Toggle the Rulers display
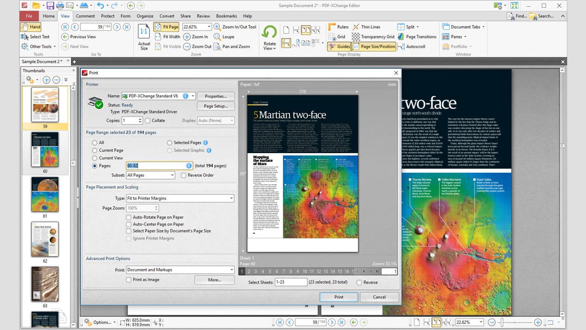The height and width of the screenshot is (330, 586). (x=343, y=27)
